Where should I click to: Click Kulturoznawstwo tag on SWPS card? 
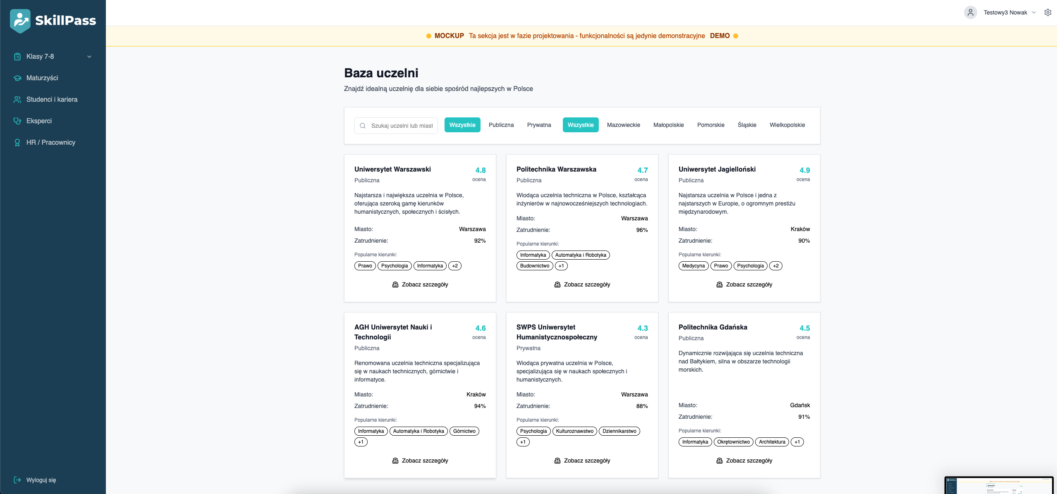pyautogui.click(x=575, y=431)
